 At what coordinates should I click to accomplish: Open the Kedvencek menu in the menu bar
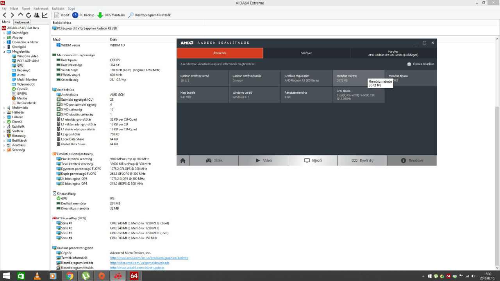click(41, 8)
